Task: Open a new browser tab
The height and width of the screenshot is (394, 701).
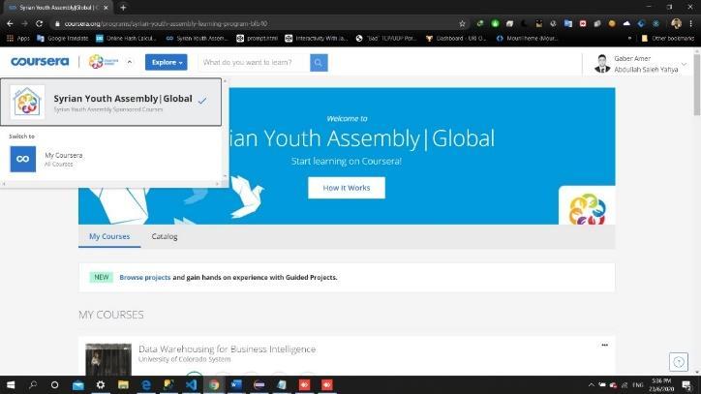Action: [x=123, y=7]
